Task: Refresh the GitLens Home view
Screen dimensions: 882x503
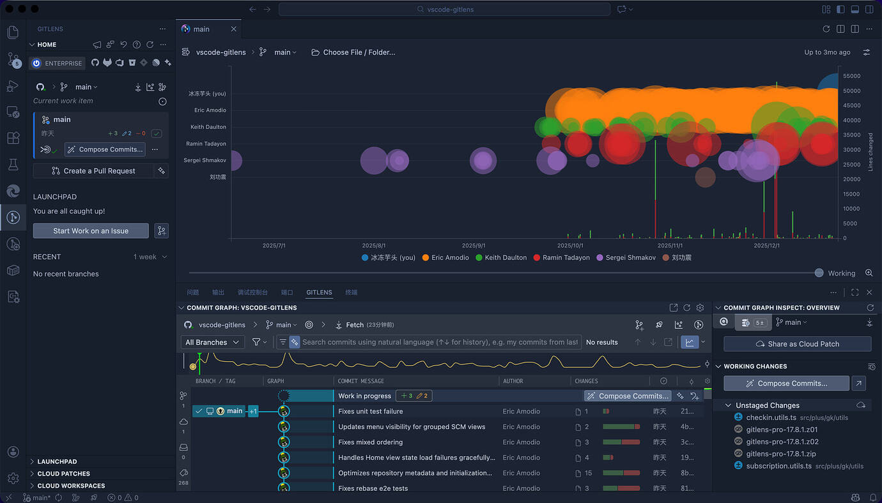Action: point(150,45)
